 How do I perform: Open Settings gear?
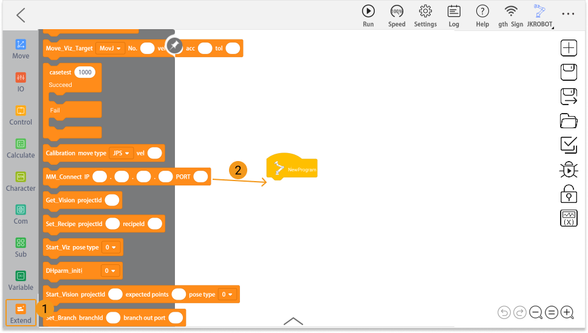coord(425,16)
